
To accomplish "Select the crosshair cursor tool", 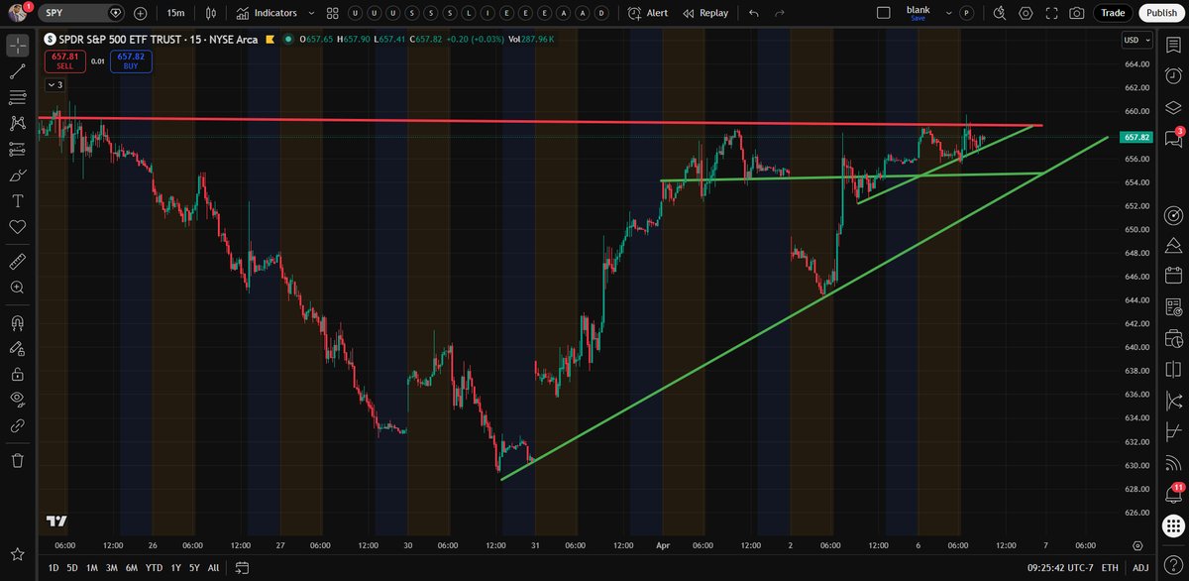I will 17,46.
